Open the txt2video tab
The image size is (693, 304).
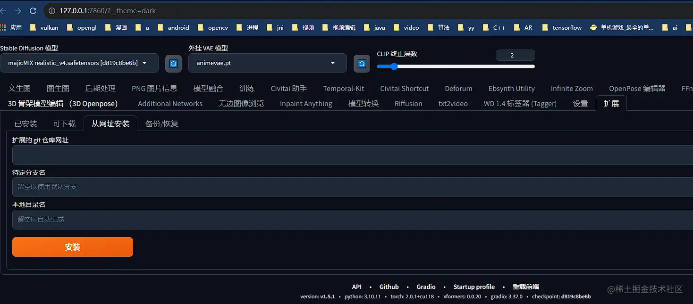453,104
